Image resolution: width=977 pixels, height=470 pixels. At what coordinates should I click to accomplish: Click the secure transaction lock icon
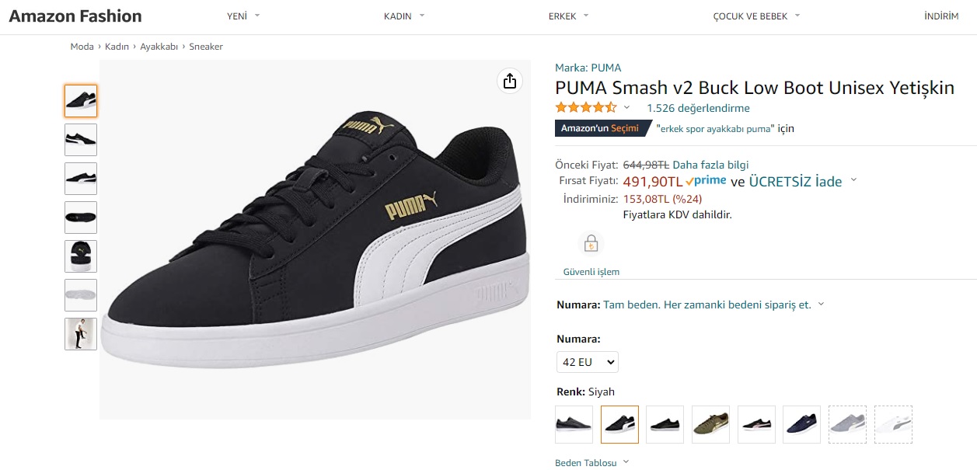(591, 244)
